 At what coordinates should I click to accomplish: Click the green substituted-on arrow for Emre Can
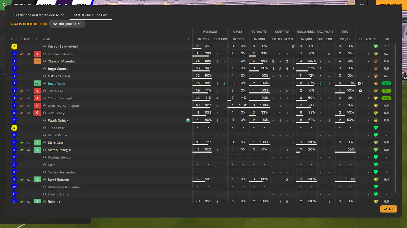[38, 142]
